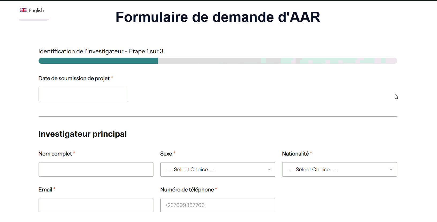Click the UK flag icon
This screenshot has height=222, width=437.
pos(23,10)
